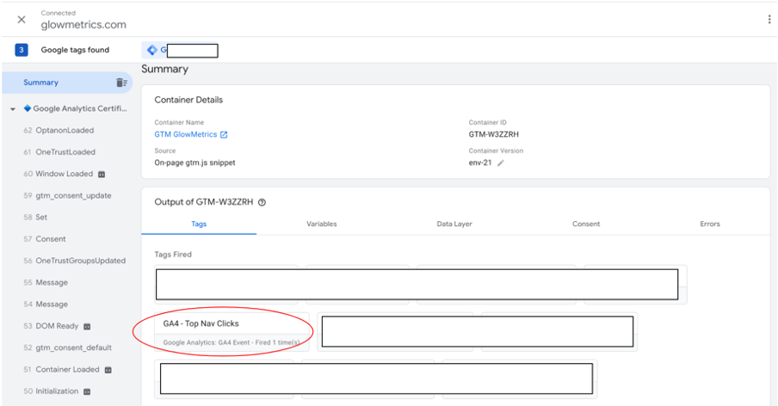
Task: Open the GTM GlowMetrics container link
Action: 186,134
